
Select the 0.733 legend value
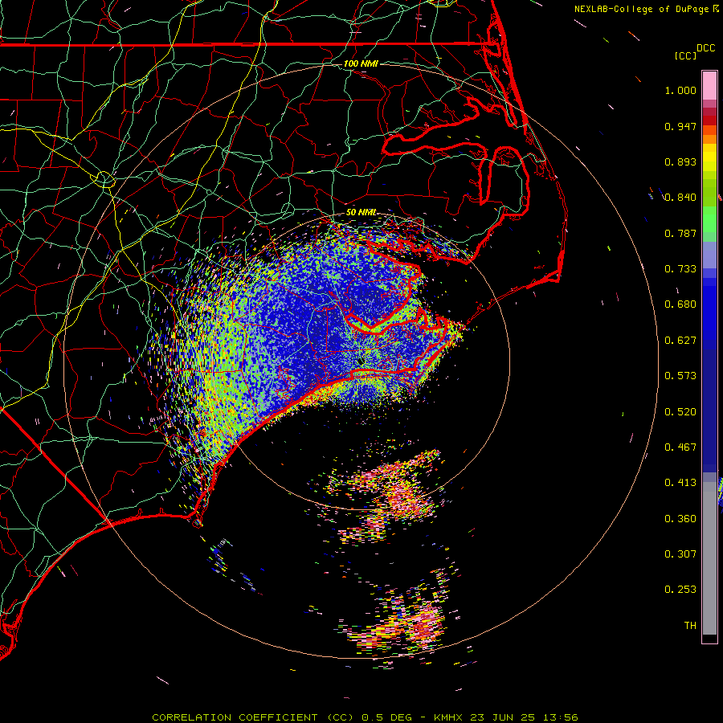tap(680, 269)
